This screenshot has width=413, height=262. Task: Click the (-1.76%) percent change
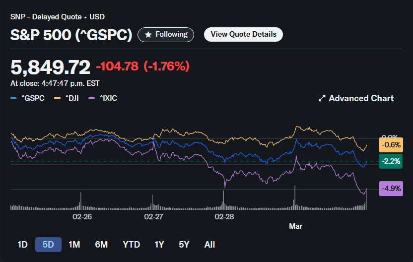click(166, 66)
